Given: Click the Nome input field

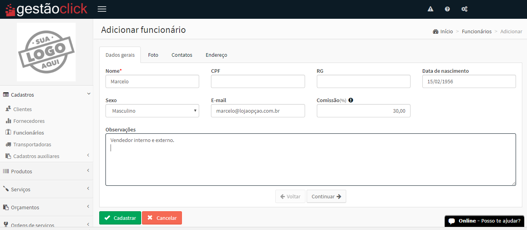Looking at the screenshot, I should coord(152,81).
